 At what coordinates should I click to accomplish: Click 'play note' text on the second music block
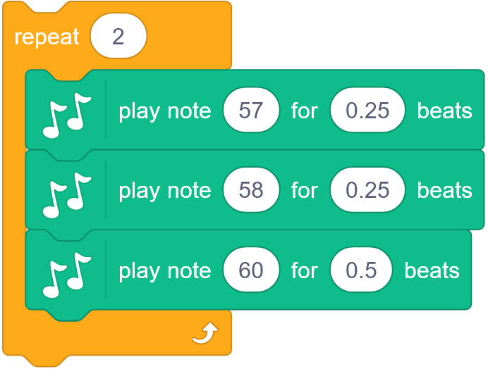pyautogui.click(x=165, y=191)
